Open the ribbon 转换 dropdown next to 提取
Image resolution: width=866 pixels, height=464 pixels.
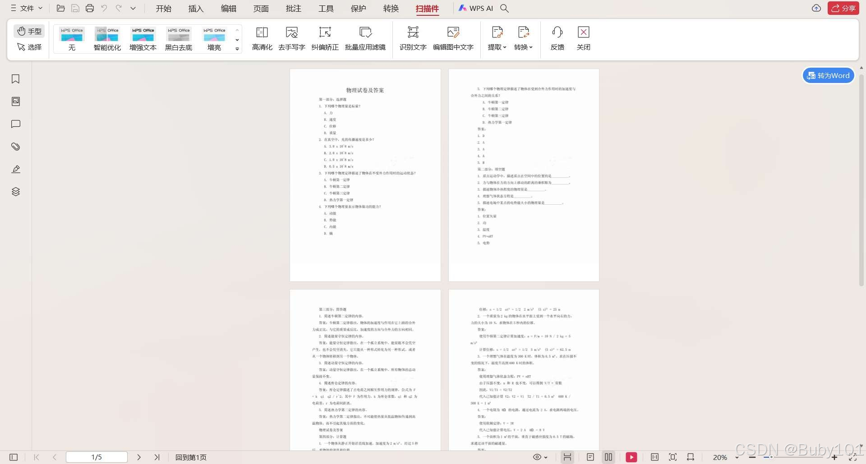[x=523, y=38]
